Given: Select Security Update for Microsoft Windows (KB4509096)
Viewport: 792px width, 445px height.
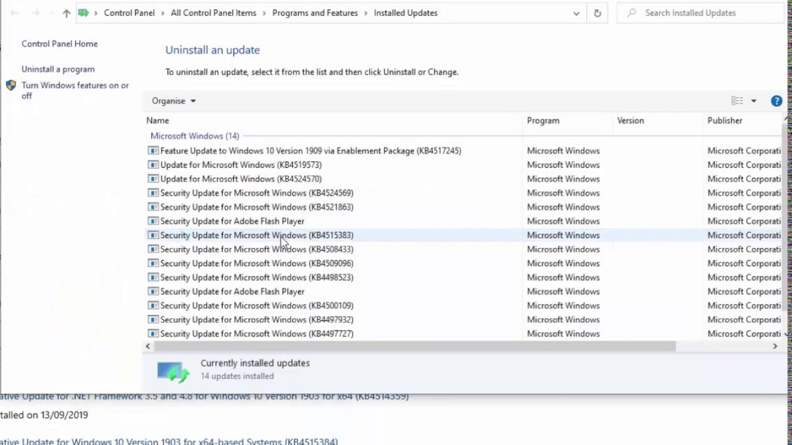Looking at the screenshot, I should click(x=257, y=263).
